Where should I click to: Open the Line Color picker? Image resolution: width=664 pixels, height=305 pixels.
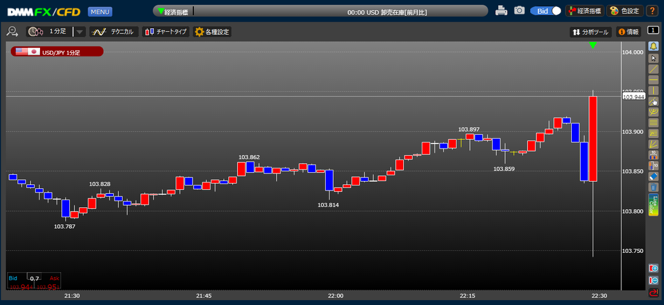[653, 205]
